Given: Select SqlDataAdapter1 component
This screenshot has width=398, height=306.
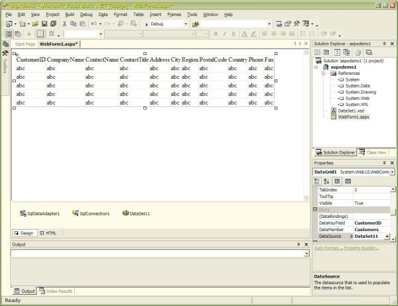Looking at the screenshot, I should [40, 213].
